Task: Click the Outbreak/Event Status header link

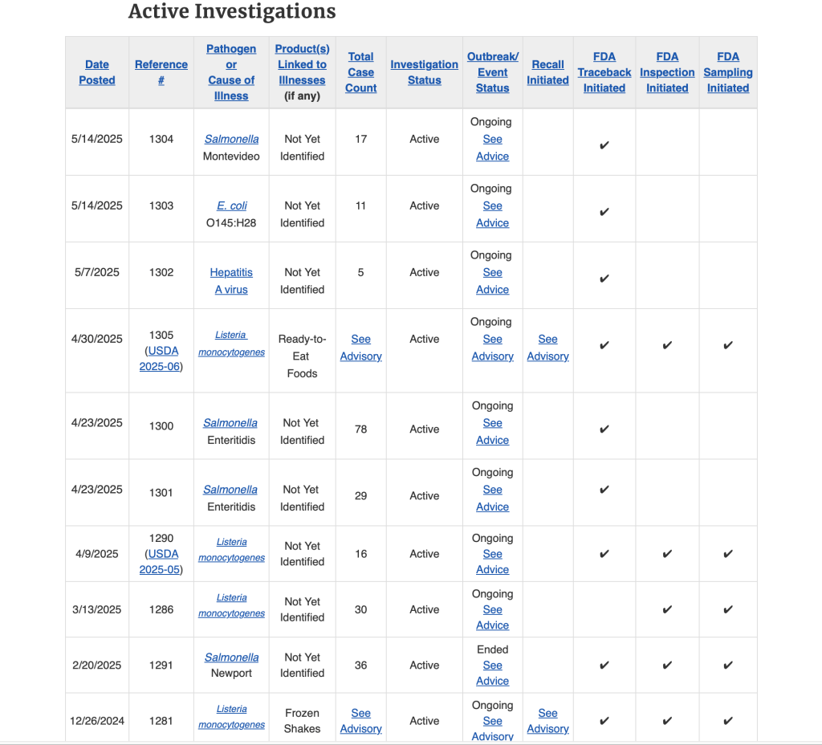Action: point(492,72)
